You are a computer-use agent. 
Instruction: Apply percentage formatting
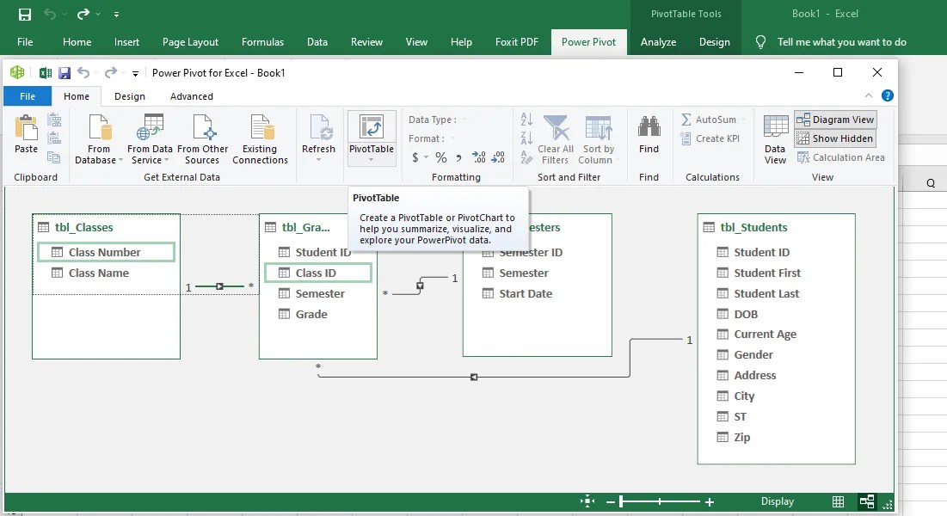pyautogui.click(x=440, y=157)
